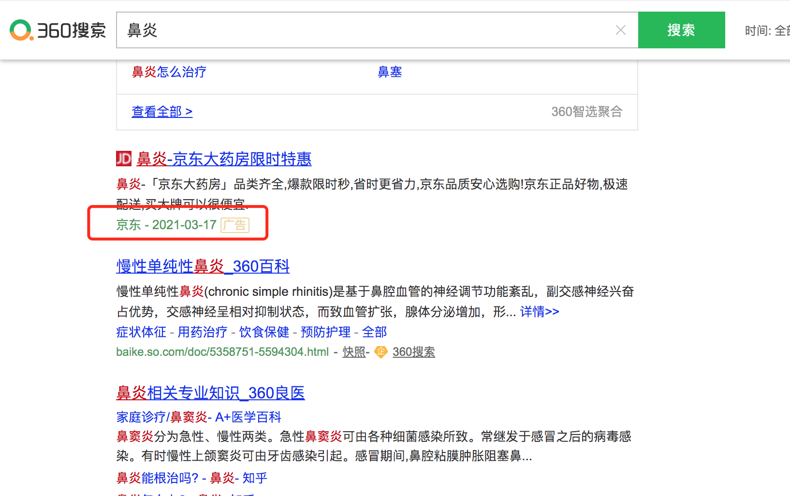Open 鼻炎能根治吗? - 鼻炎- 知乎 link
Image resolution: width=790 pixels, height=496 pixels.
tap(192, 478)
